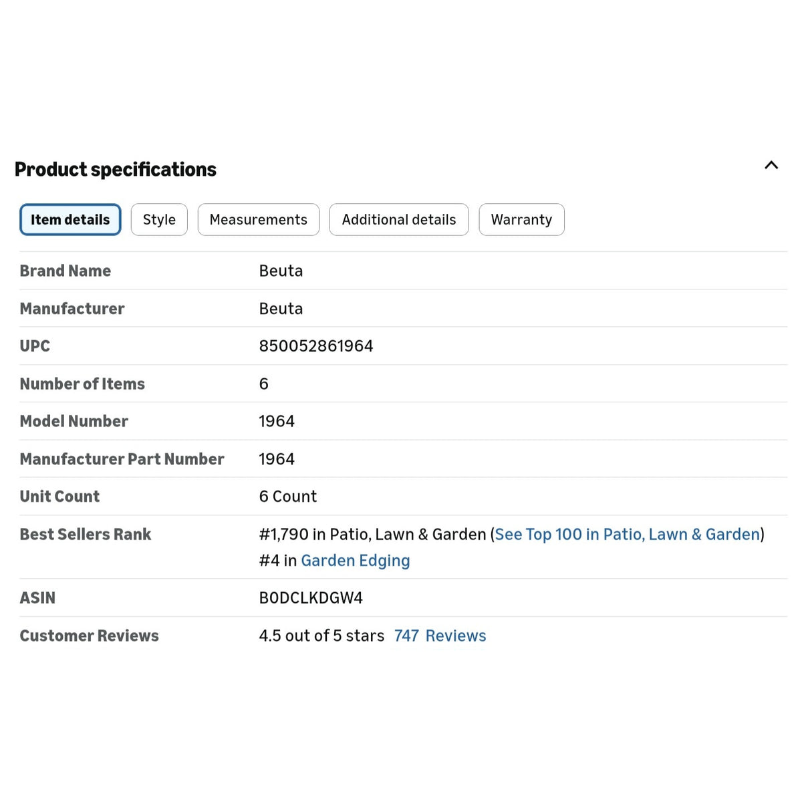Click the Manufacturer value Beuta
This screenshot has width=802, height=802.
(x=281, y=309)
